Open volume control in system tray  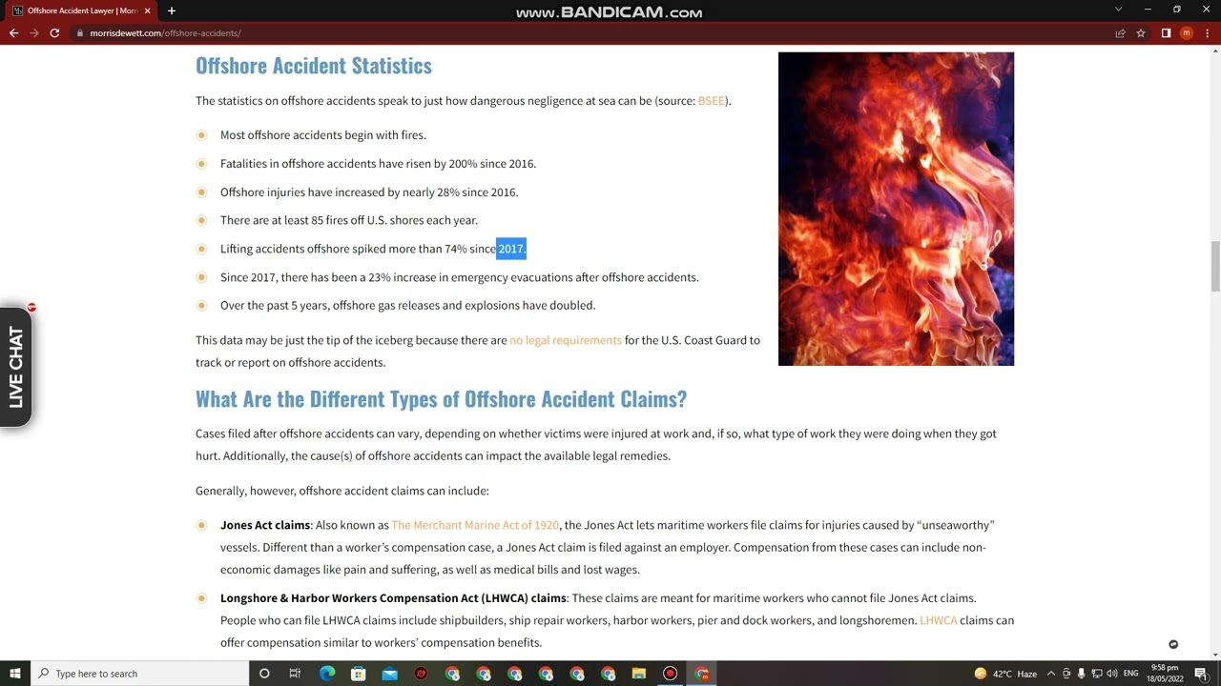(x=1112, y=674)
